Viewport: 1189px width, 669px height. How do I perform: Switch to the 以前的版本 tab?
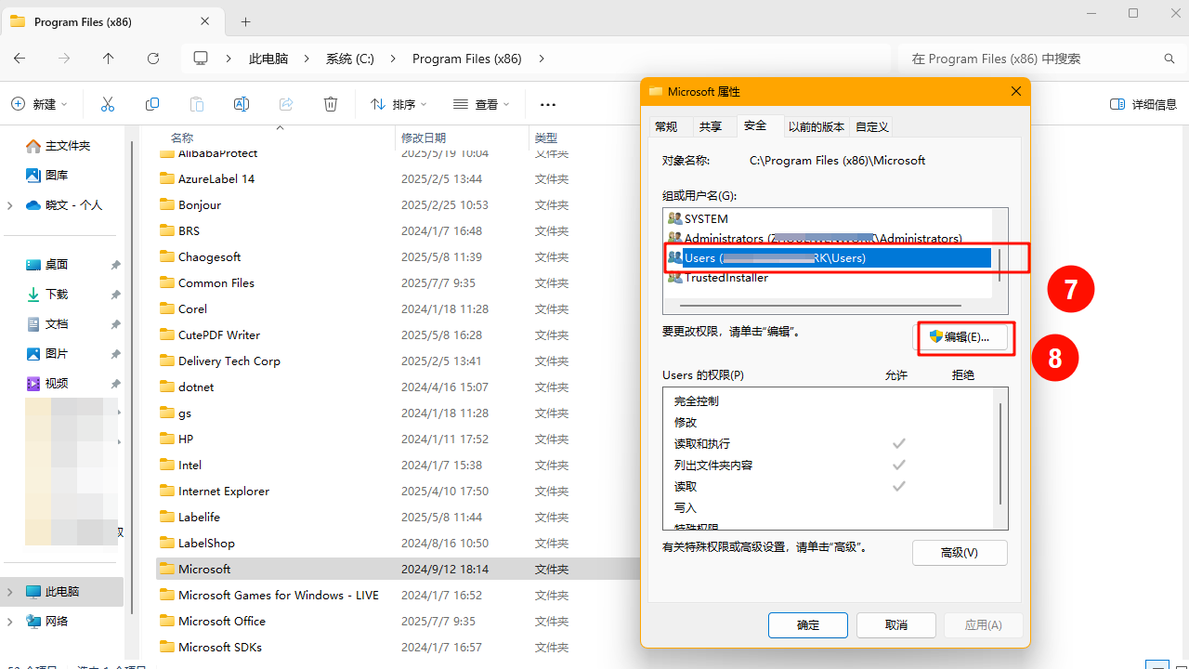point(817,126)
